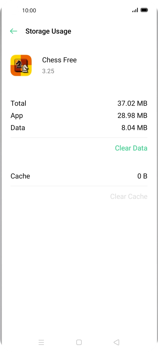The image size is (158, 352).
Task: Tap the 28.98 MB app size
Action: coord(133,115)
